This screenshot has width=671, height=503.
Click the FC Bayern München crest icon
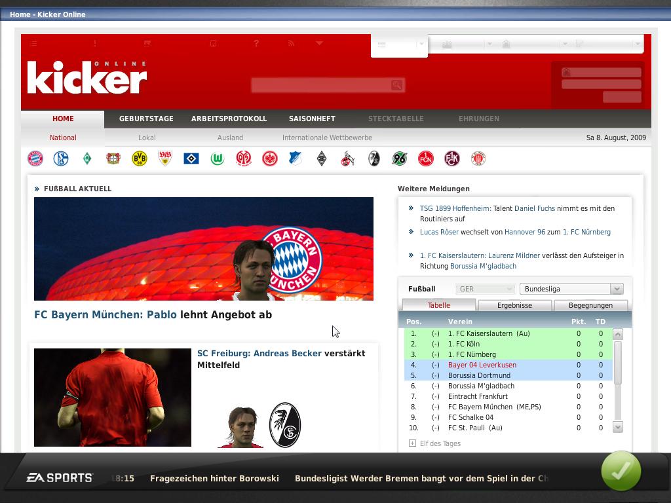[35, 158]
